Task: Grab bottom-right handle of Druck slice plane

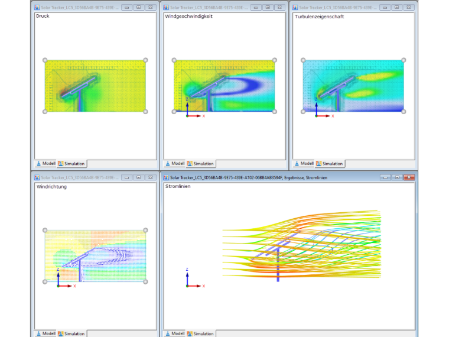Action: [x=145, y=112]
